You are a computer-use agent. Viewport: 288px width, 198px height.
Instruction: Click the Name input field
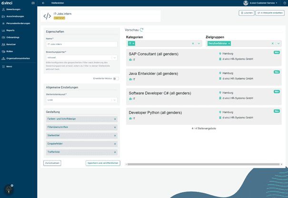point(81,44)
